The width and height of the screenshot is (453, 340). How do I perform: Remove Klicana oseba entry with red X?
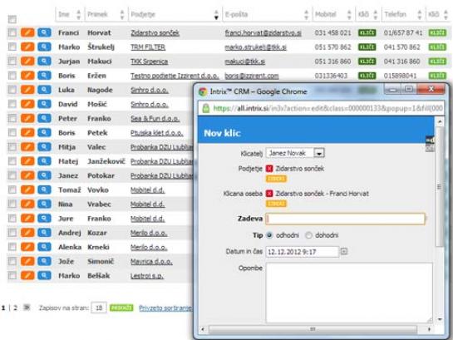click(269, 194)
